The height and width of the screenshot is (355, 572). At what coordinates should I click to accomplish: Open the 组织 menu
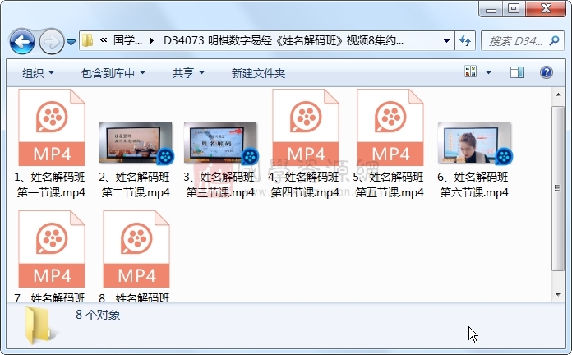click(38, 73)
